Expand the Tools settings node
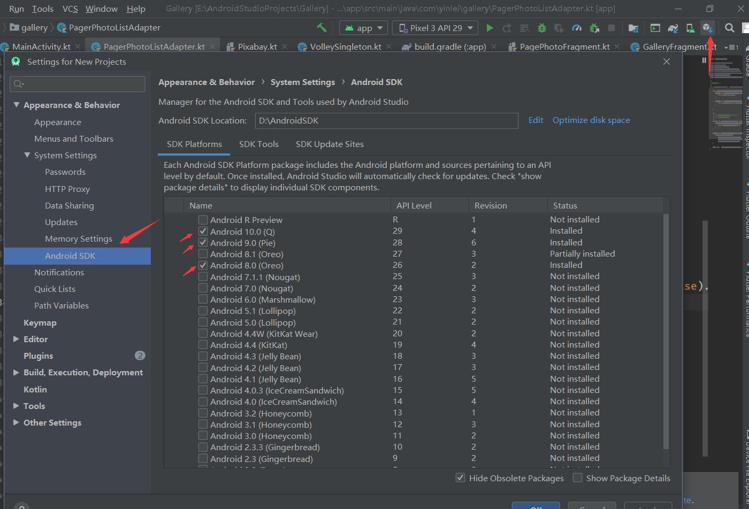The image size is (749, 509). (x=16, y=406)
